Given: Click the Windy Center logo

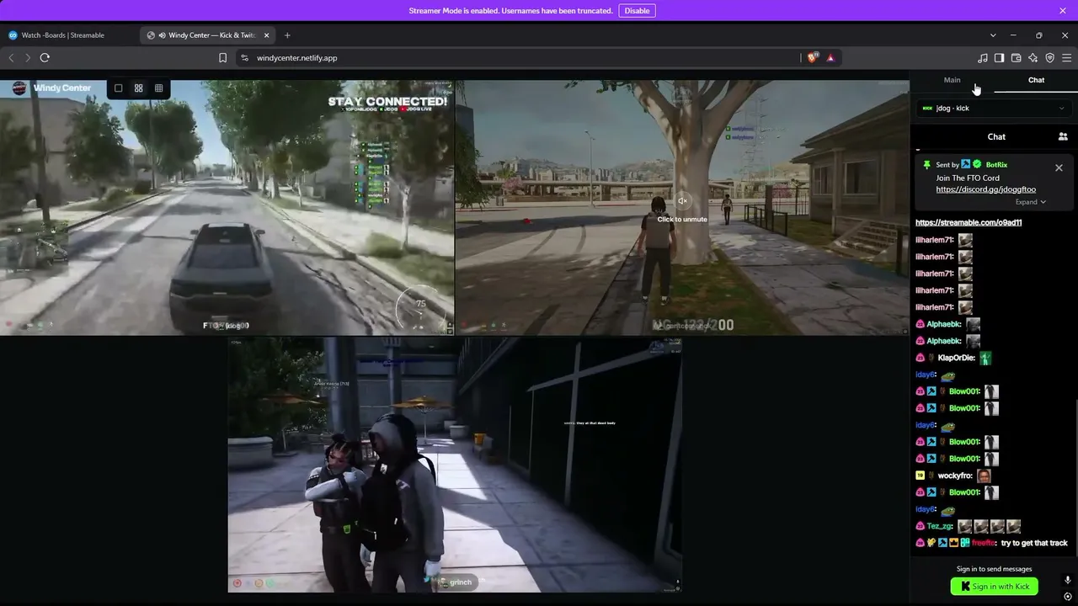Looking at the screenshot, I should 19,88.
